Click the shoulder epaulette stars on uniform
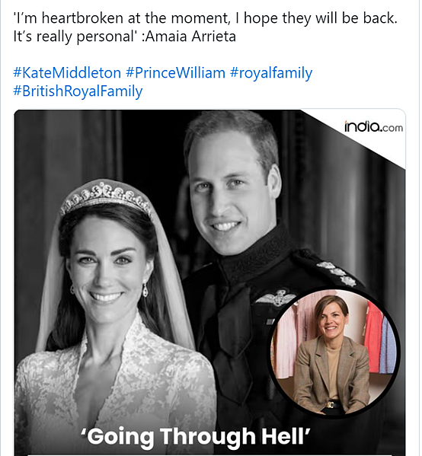The height and width of the screenshot is (456, 422). [x=337, y=273]
